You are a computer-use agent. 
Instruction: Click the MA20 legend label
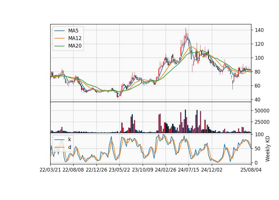75,46
